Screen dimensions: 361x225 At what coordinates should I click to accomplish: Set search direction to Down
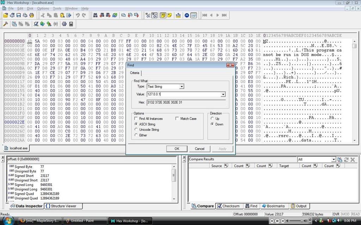click(212, 124)
